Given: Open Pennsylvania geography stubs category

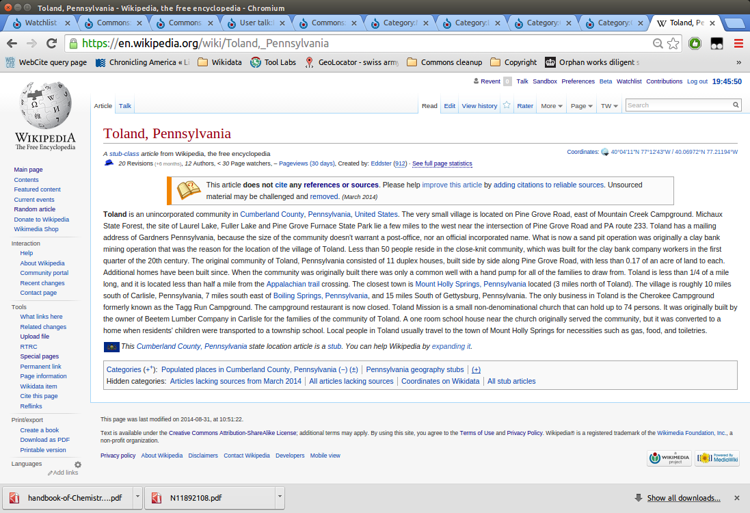Looking at the screenshot, I should (x=415, y=369).
